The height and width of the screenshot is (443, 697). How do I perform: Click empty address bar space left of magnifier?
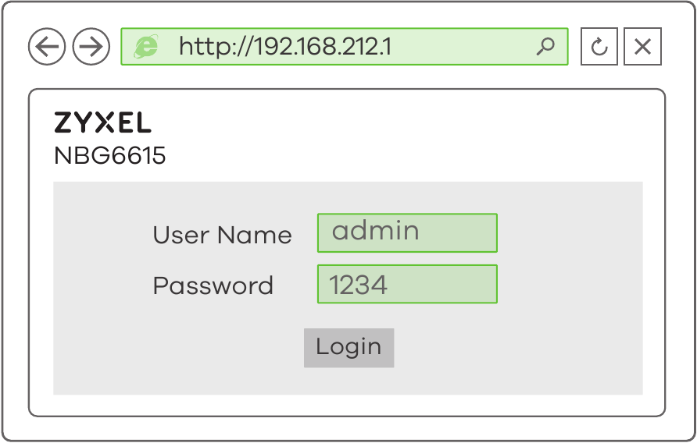coord(463,47)
